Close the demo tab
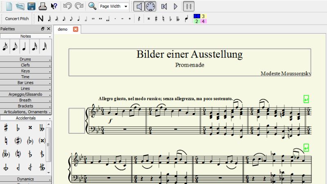 point(76,29)
